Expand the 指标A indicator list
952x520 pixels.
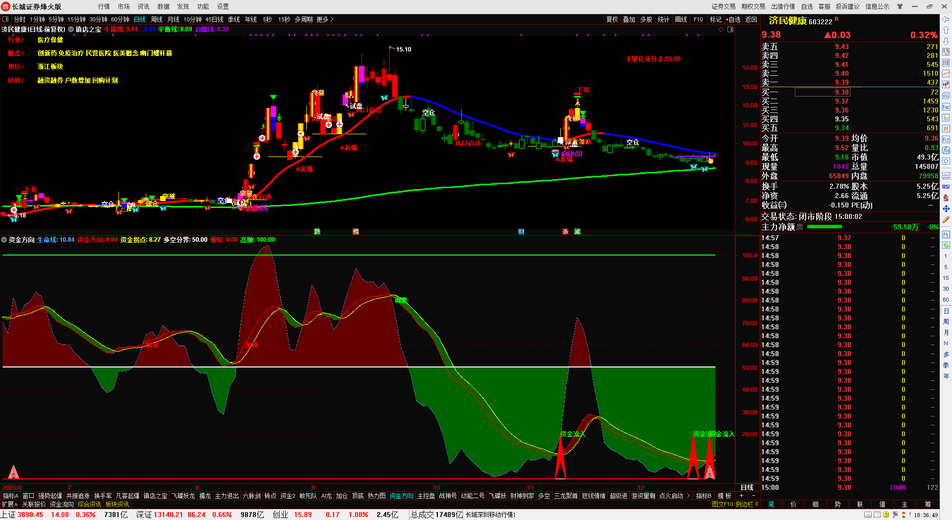click(x=10, y=496)
